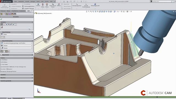Click the simulation position slider handle
The image size is (176, 99).
pos(29,28)
